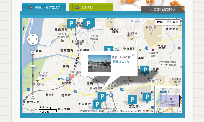Open 大きな地図で見る larger map
Viewport: 204px width, 122px height.
pyautogui.click(x=163, y=9)
